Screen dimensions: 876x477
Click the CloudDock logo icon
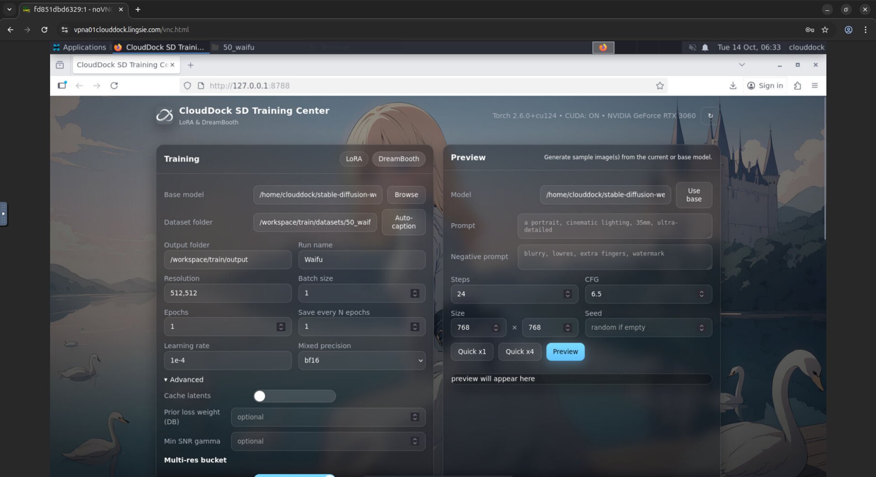pyautogui.click(x=164, y=116)
